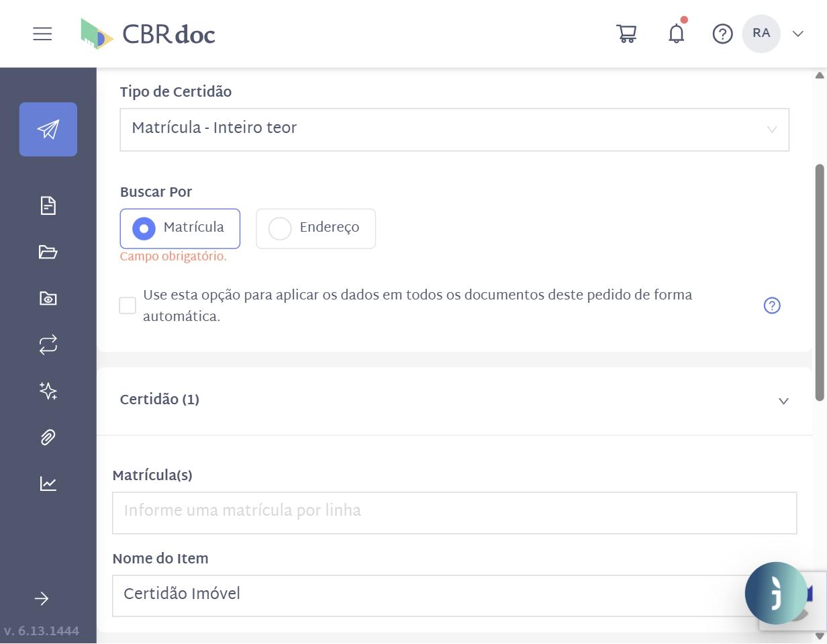Open the folder sidebar icon
This screenshot has height=644, width=827.
48,252
